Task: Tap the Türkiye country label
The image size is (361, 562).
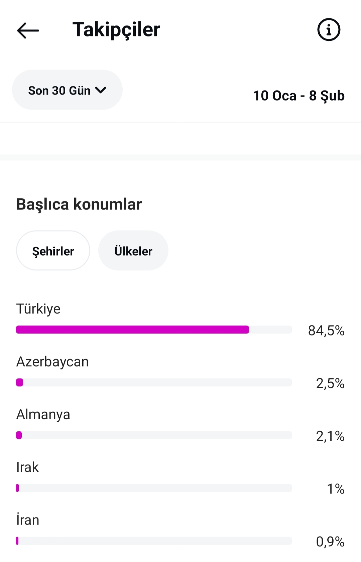Action: [x=38, y=309]
